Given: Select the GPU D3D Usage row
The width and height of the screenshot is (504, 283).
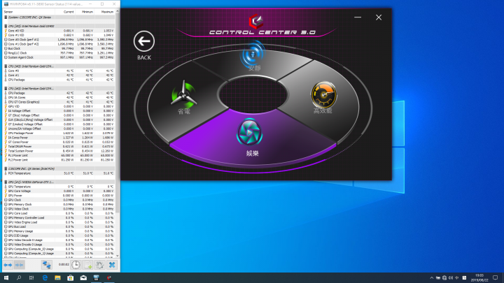Looking at the screenshot, I should [59, 235].
